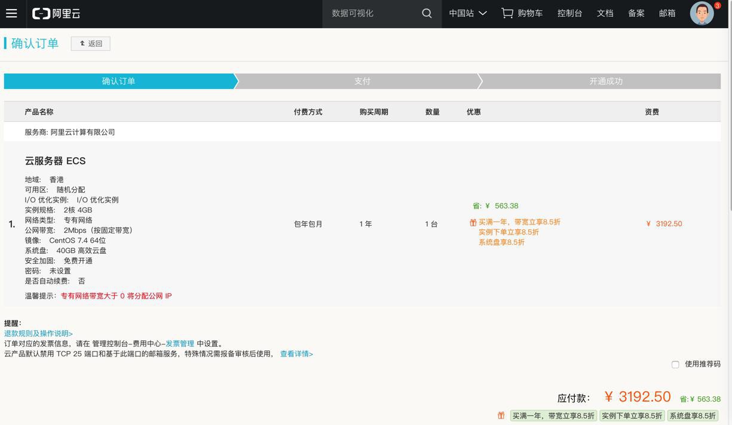Screen dimensions: 732x425
Task: Click the 服务商: 阿里云计算有限公司 row
Action: click(362, 132)
